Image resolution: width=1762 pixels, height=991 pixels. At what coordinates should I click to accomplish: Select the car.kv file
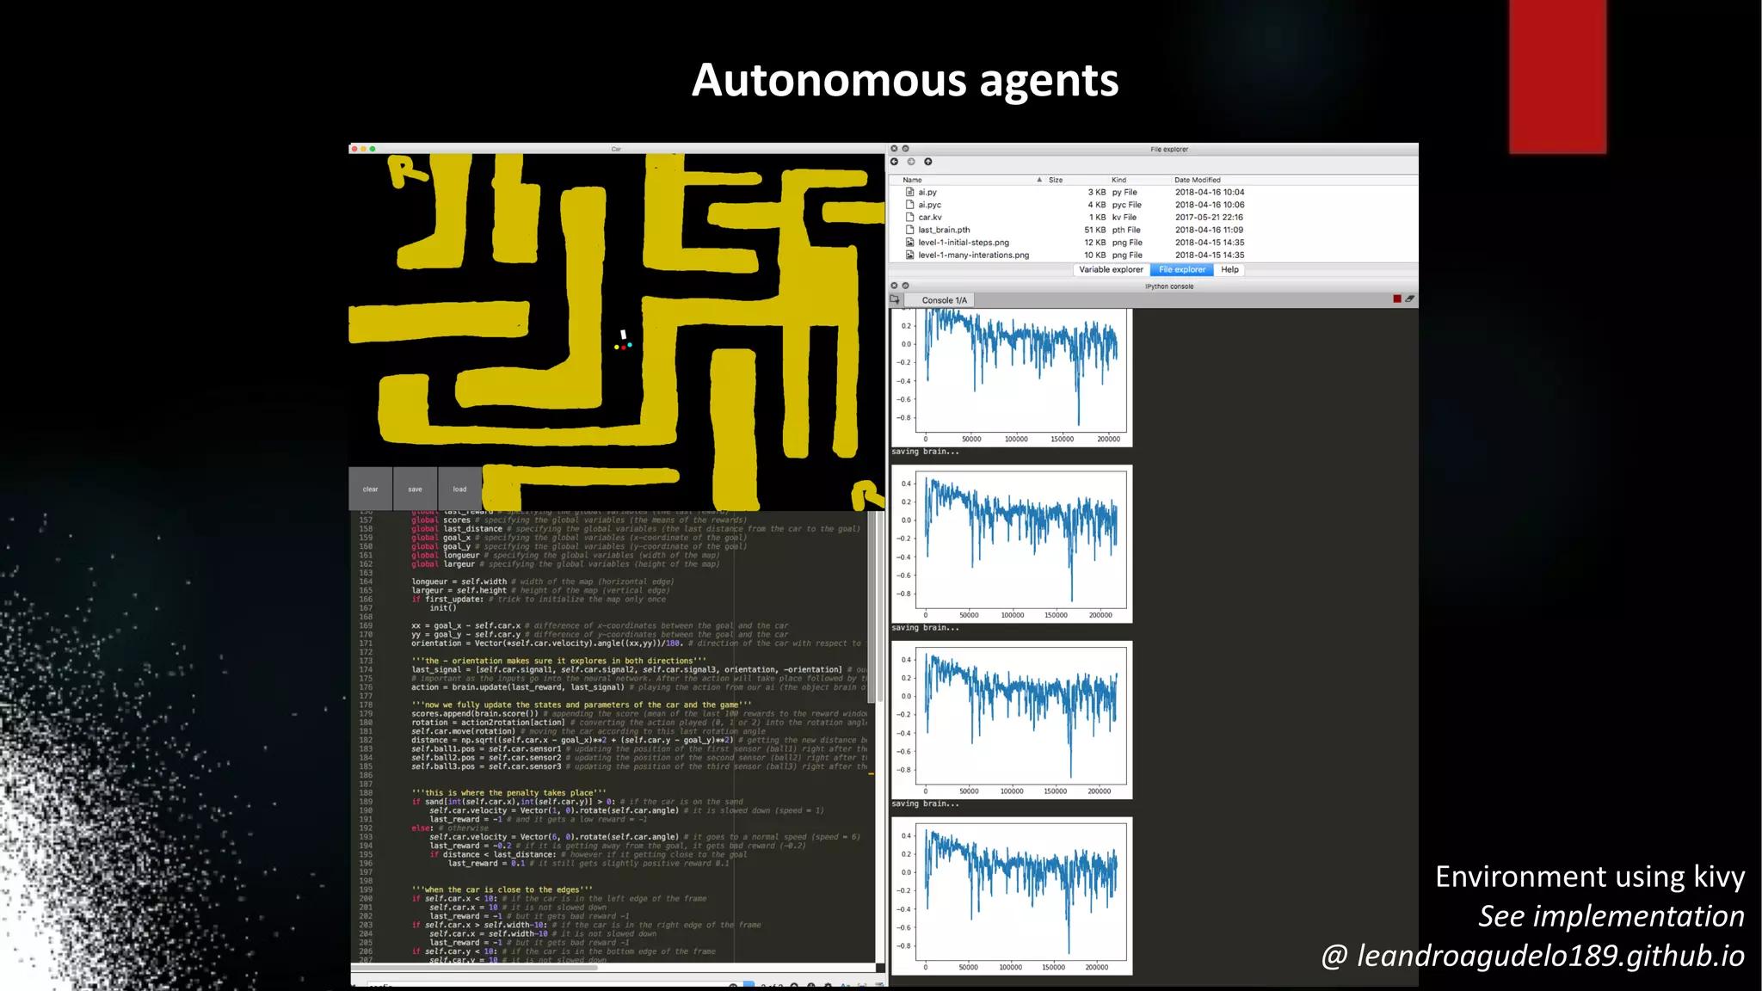[x=929, y=218]
